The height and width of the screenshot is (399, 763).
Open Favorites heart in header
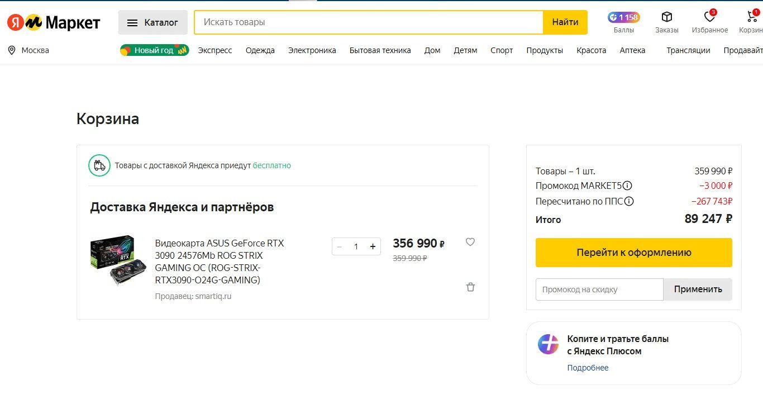(709, 17)
